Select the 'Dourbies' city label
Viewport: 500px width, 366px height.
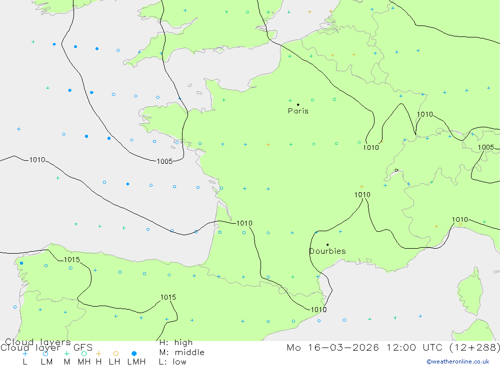328,251
